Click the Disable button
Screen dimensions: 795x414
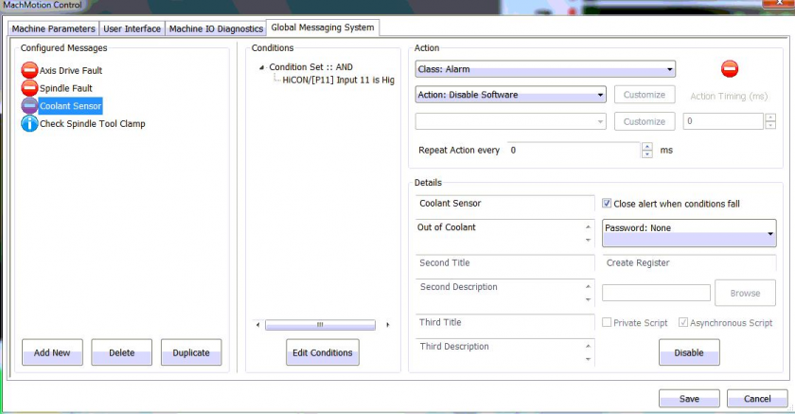click(x=689, y=352)
